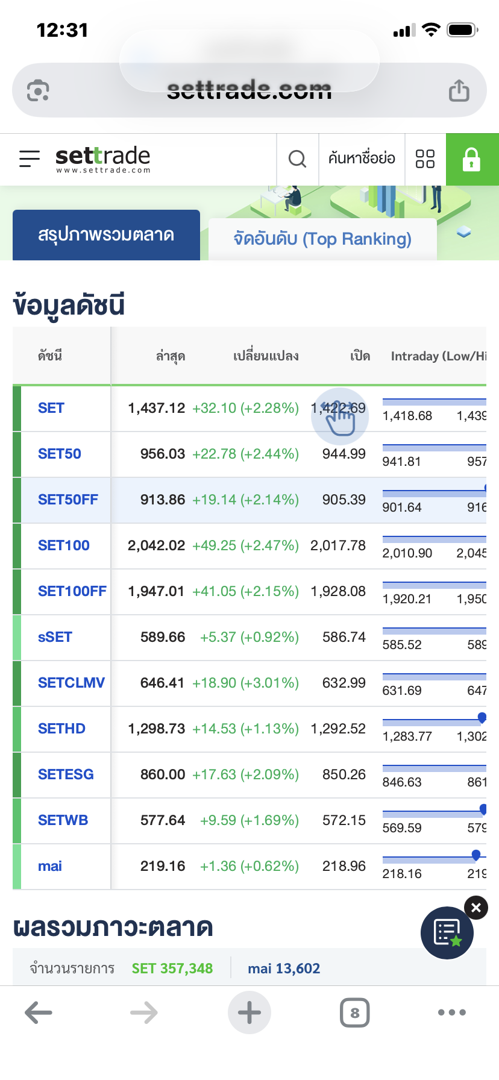Open the mai index link

50,866
